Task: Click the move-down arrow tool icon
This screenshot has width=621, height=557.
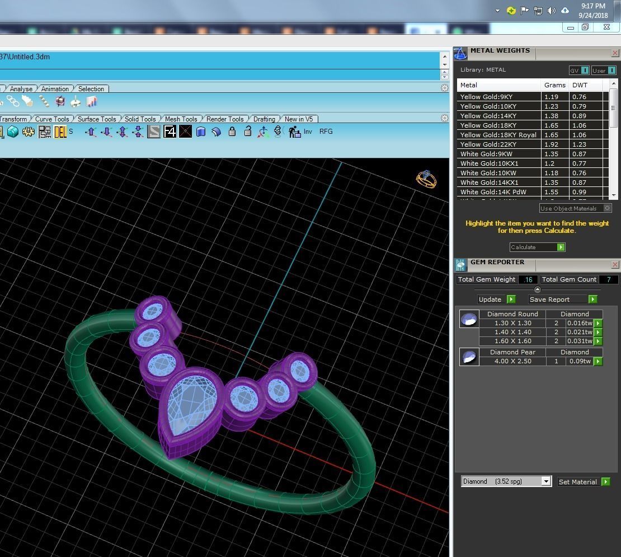Action: [106, 132]
